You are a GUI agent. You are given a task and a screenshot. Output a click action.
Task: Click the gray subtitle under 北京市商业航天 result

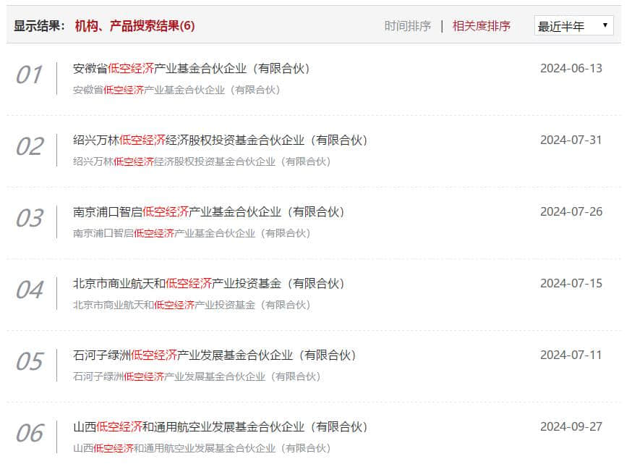[192, 305]
